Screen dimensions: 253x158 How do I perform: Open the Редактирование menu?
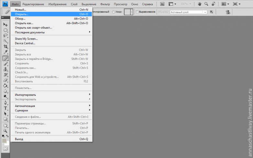33,4
